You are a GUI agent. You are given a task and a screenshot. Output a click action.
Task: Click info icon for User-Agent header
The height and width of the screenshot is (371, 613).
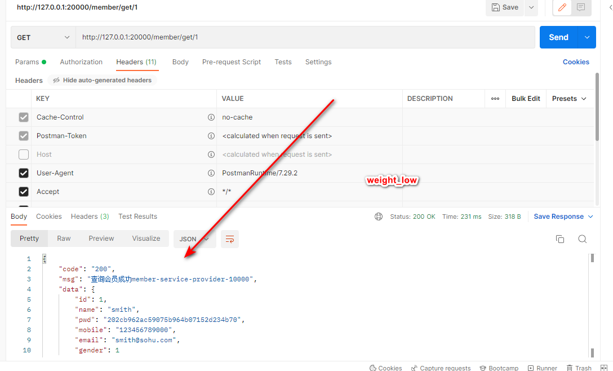point(211,173)
